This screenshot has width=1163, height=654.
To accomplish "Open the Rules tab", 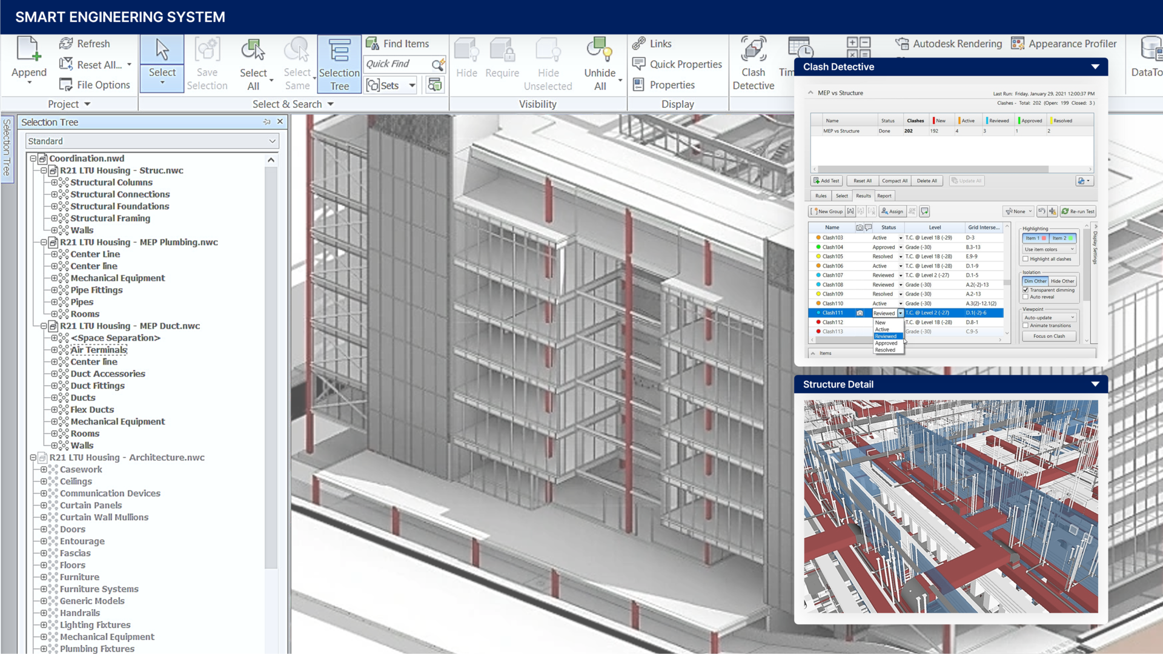I will [821, 196].
